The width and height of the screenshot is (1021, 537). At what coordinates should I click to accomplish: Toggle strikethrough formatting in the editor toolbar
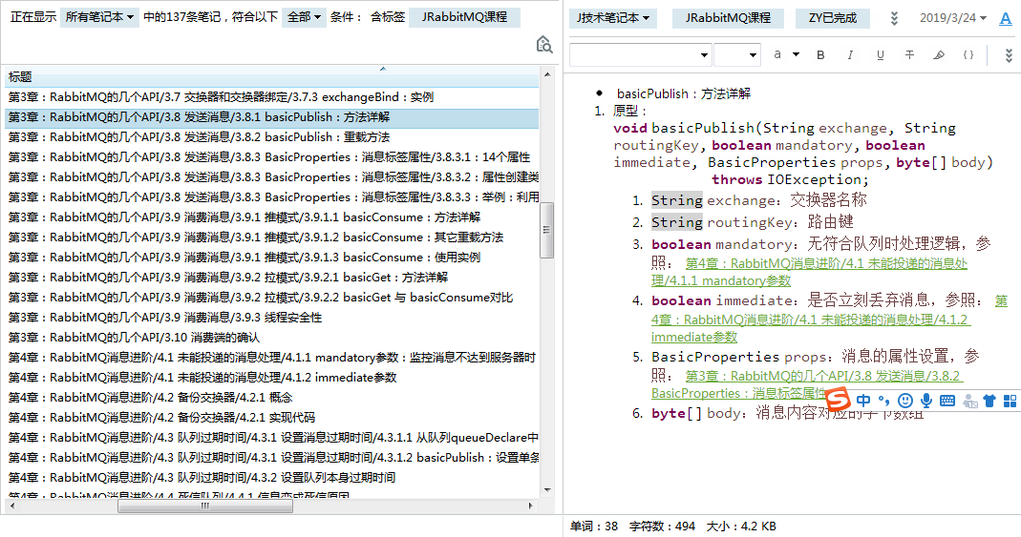click(x=909, y=55)
